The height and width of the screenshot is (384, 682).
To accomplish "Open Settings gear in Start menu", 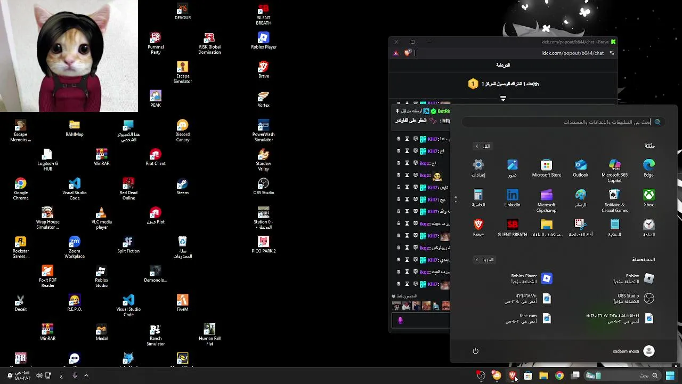I will pyautogui.click(x=478, y=169).
